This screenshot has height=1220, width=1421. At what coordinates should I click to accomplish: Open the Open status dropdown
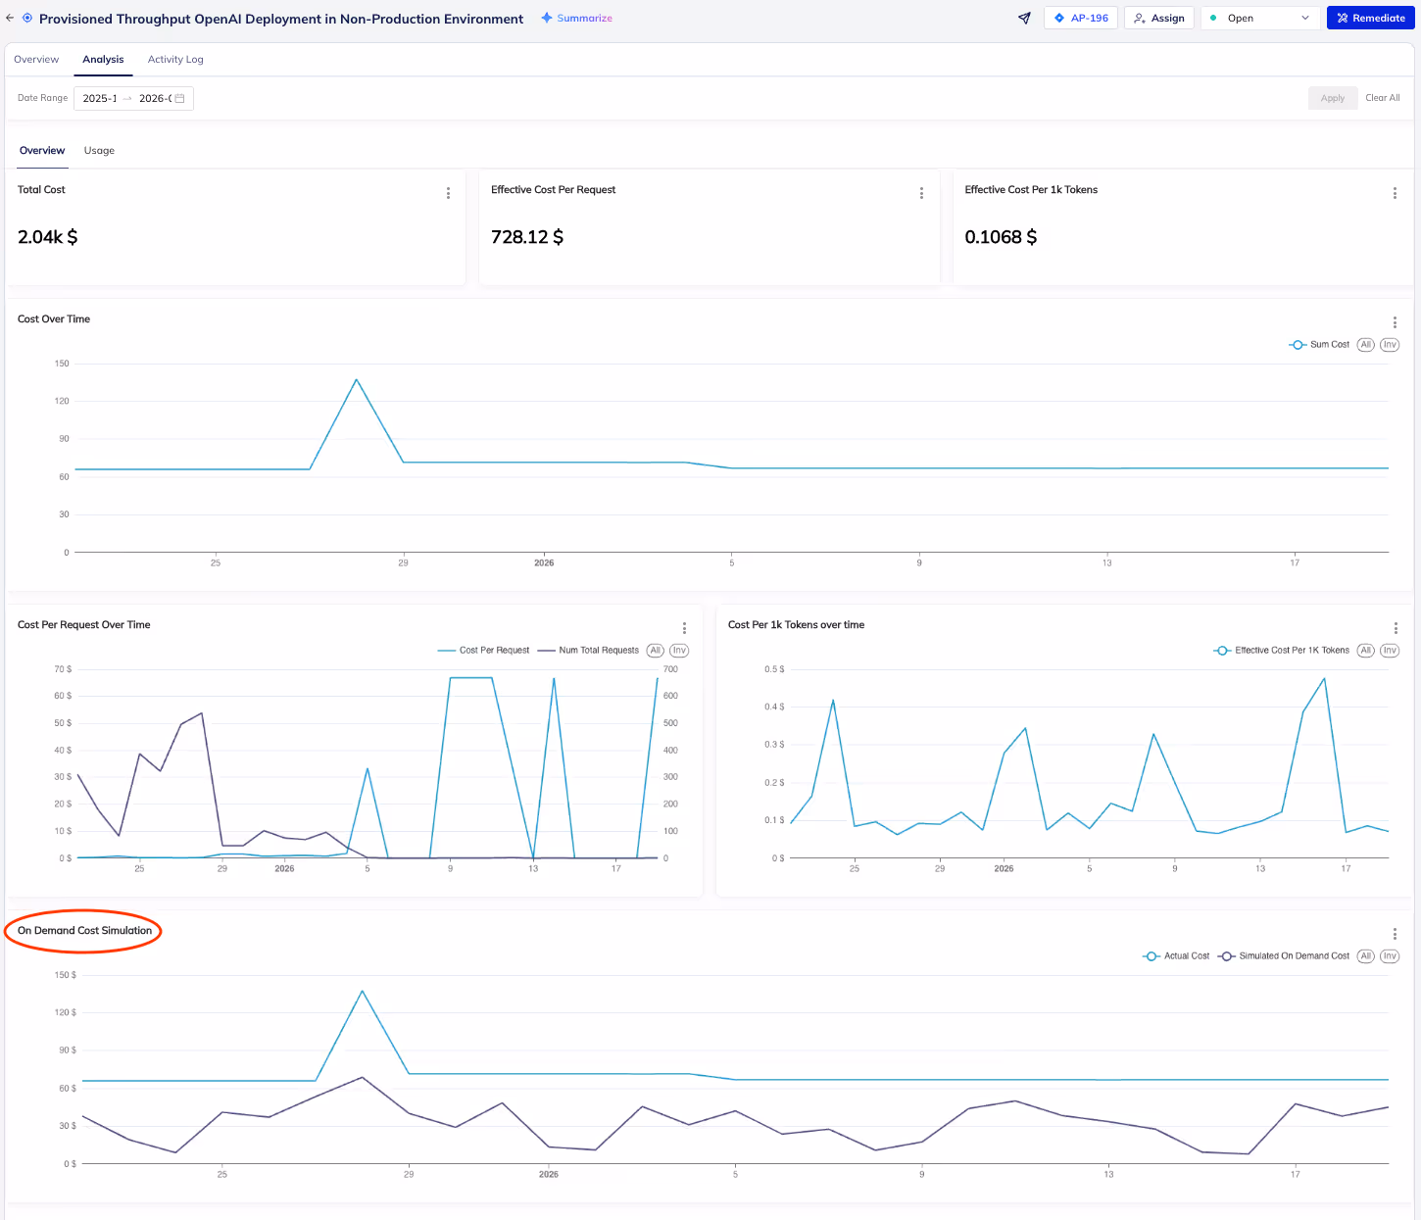(x=1259, y=18)
